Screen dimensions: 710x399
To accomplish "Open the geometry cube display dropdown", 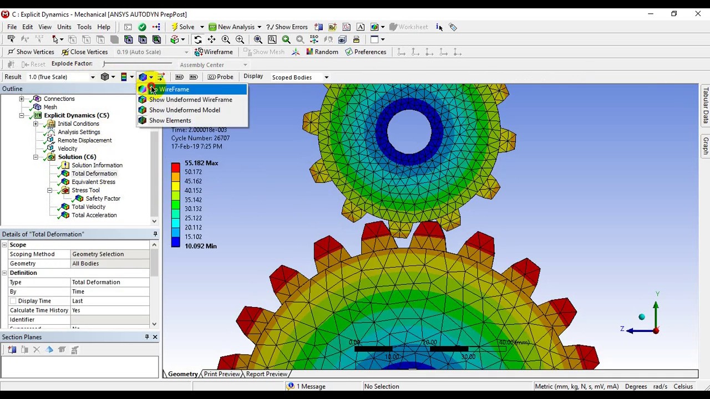I will [x=113, y=77].
